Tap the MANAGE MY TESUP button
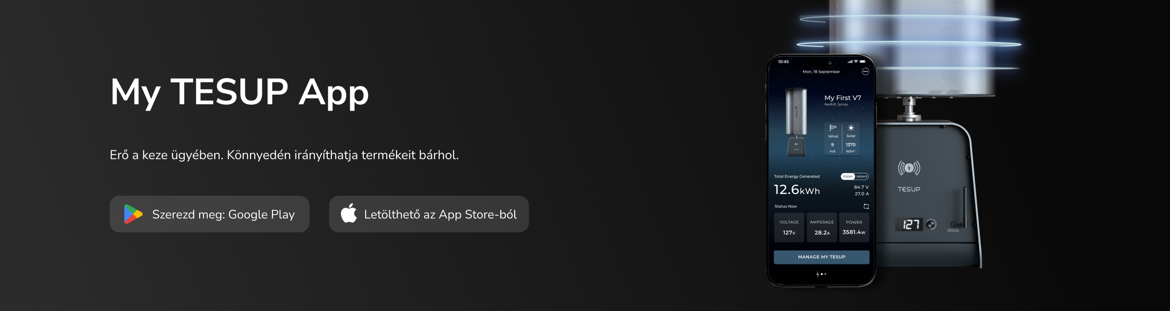Image resolution: width=1170 pixels, height=311 pixels. click(x=821, y=257)
